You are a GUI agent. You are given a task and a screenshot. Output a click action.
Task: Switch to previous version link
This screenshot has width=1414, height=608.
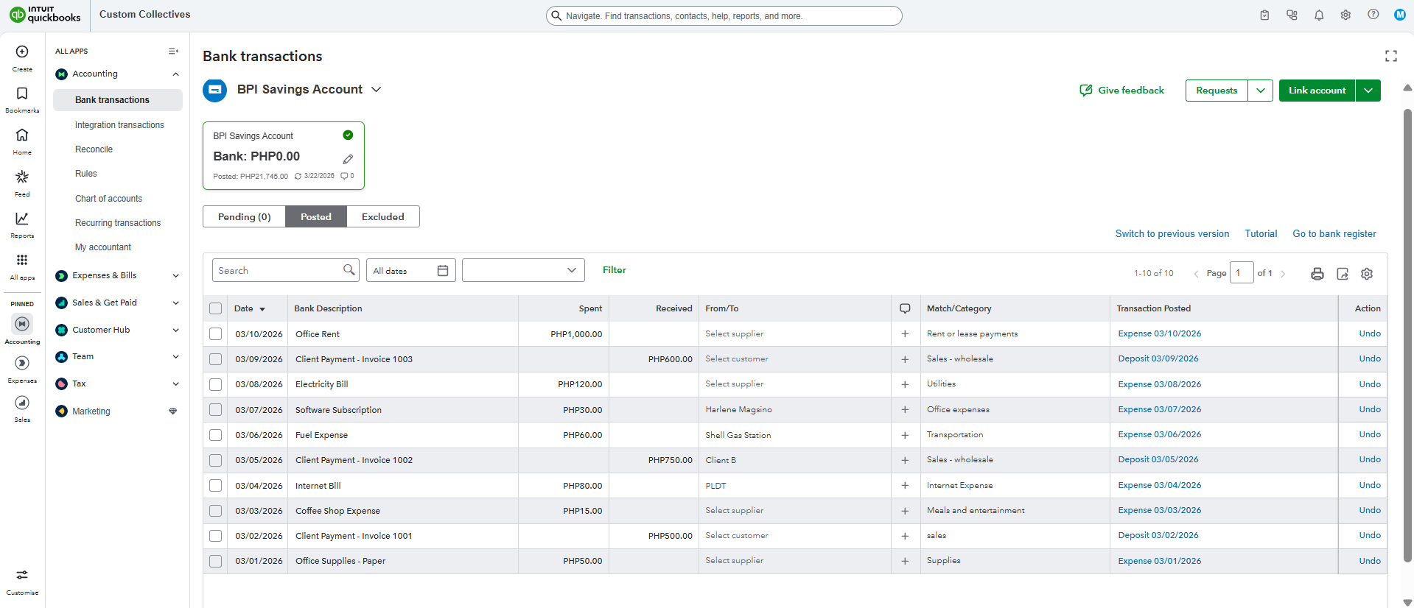click(x=1172, y=234)
